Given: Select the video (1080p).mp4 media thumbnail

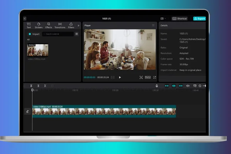Looking at the screenshot, I should (x=38, y=50).
